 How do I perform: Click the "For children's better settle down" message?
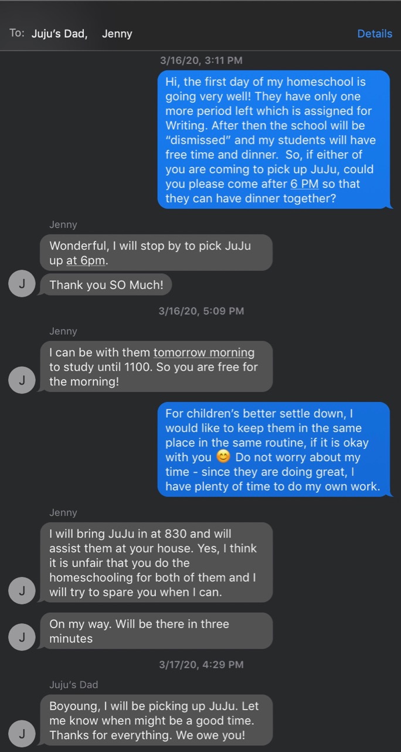click(273, 449)
